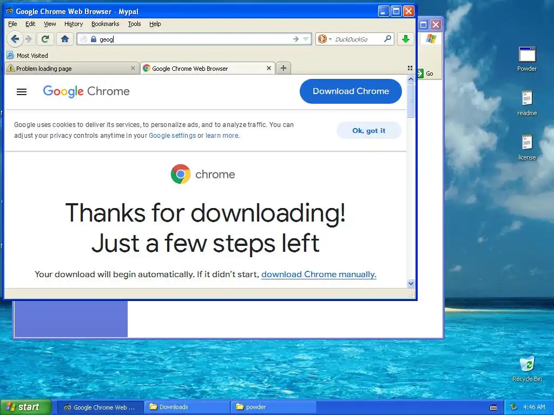This screenshot has width=554, height=415.
Task: Click download Chrome manually link
Action: coord(319,275)
